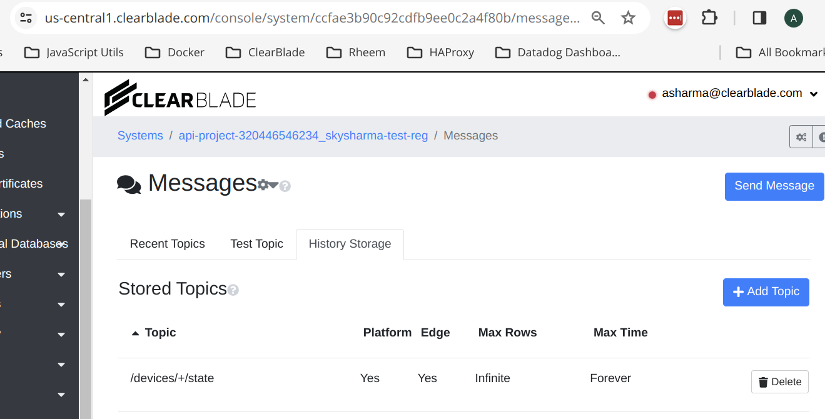Click the help icon next to Stored Topics
Image resolution: width=825 pixels, height=419 pixels.
click(x=233, y=290)
